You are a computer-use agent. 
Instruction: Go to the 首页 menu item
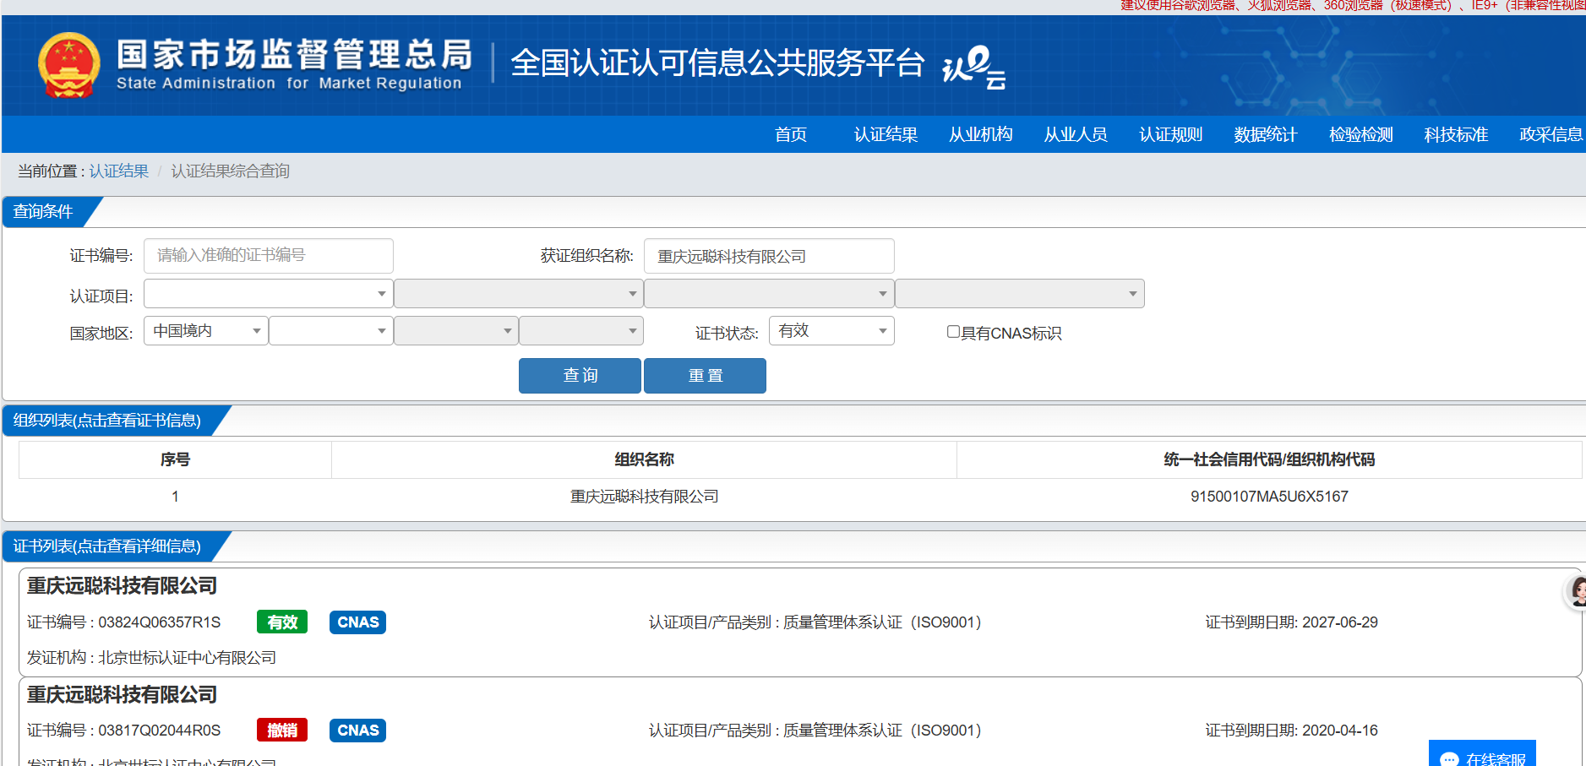pyautogui.click(x=791, y=134)
